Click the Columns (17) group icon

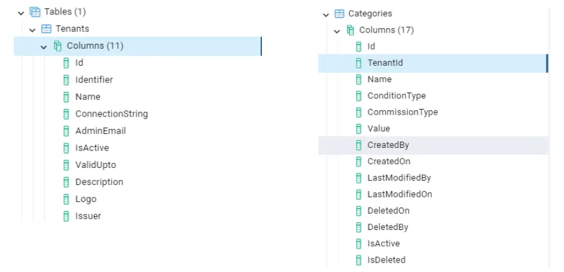click(x=350, y=30)
